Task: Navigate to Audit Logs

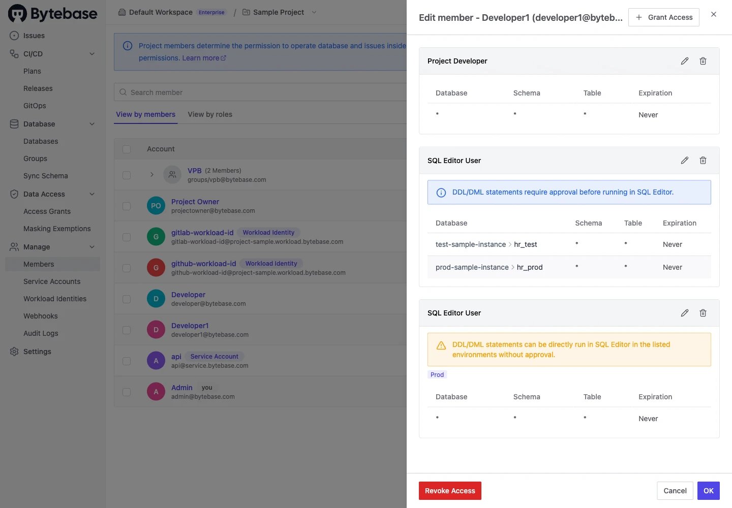Action: pyautogui.click(x=41, y=333)
